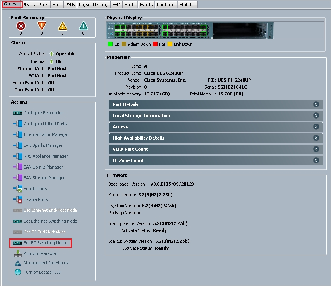Click the product name Cisco UCS 6248UP

click(163, 73)
